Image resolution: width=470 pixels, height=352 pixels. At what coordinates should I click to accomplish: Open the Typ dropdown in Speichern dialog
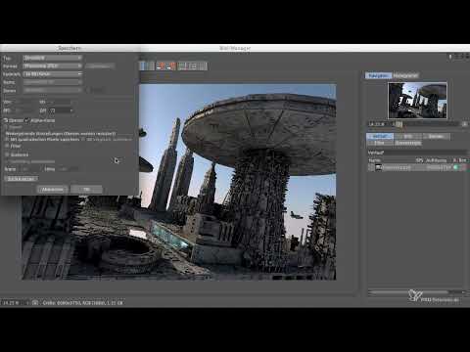point(52,58)
